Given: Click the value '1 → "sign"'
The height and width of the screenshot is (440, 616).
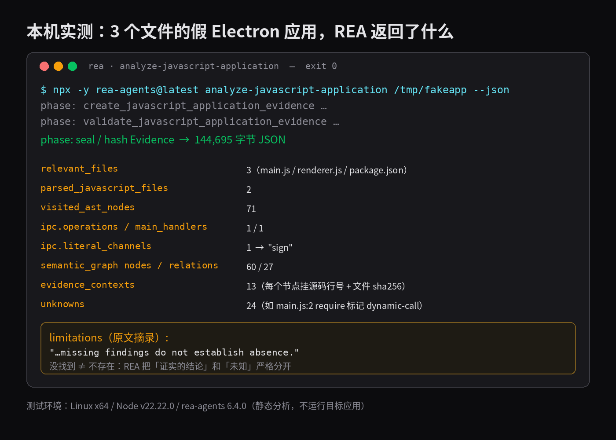Looking at the screenshot, I should coord(270,248).
